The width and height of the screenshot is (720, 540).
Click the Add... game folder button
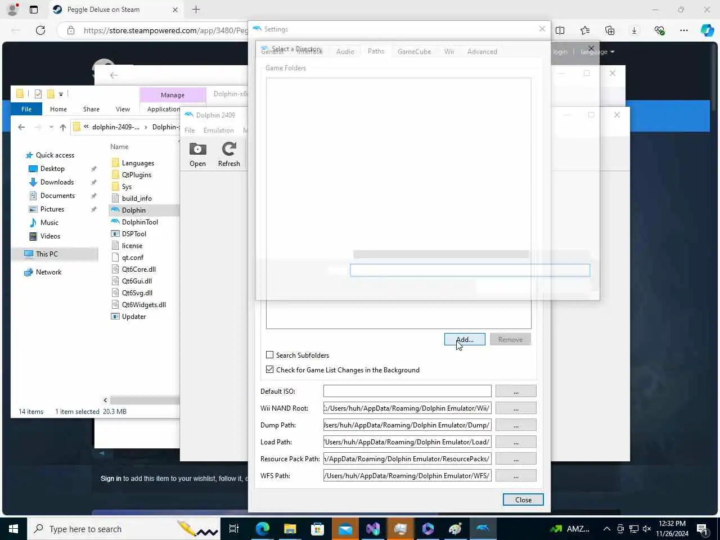click(x=465, y=339)
